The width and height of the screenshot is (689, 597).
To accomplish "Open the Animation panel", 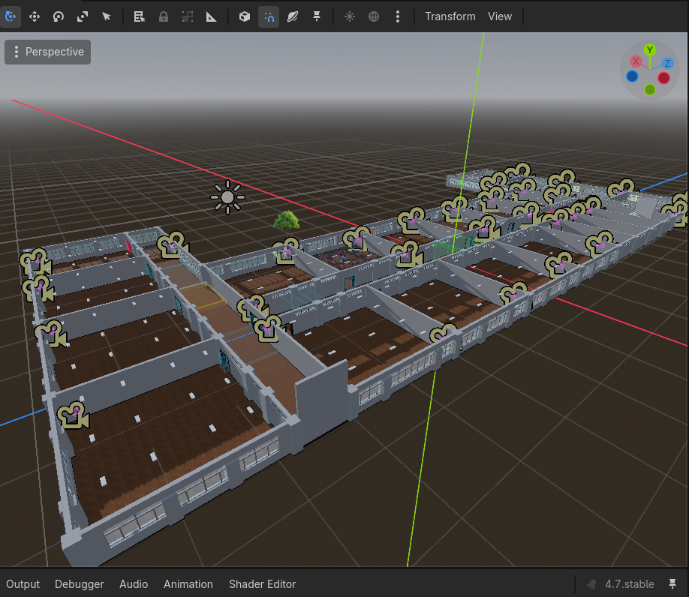I will (x=188, y=584).
